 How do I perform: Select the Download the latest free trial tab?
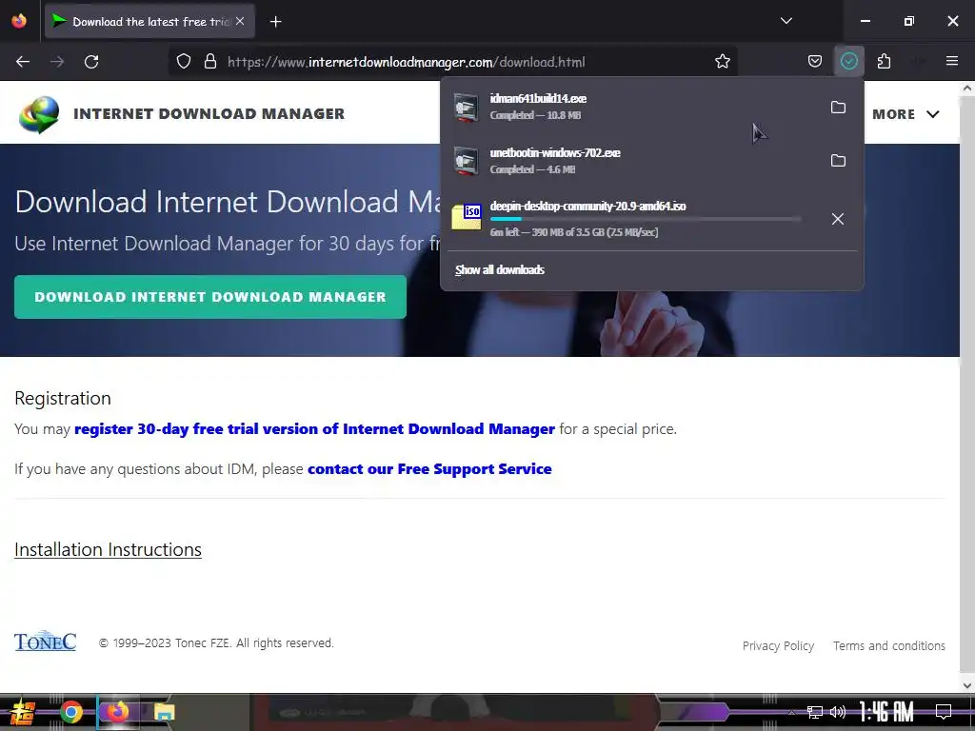pos(149,22)
